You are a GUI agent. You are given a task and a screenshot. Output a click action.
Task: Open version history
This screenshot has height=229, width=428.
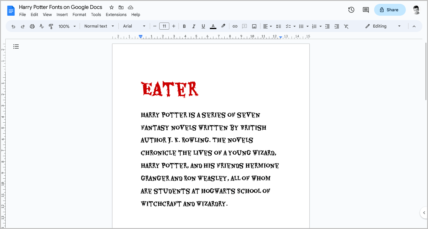[x=351, y=10]
